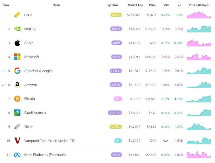The image size is (215, 163).
Task: Click the GOLD symbol badge
Action: (x=116, y=15)
